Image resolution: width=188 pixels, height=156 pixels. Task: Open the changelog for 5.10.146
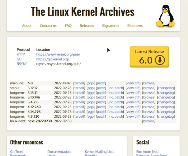(166, 97)
